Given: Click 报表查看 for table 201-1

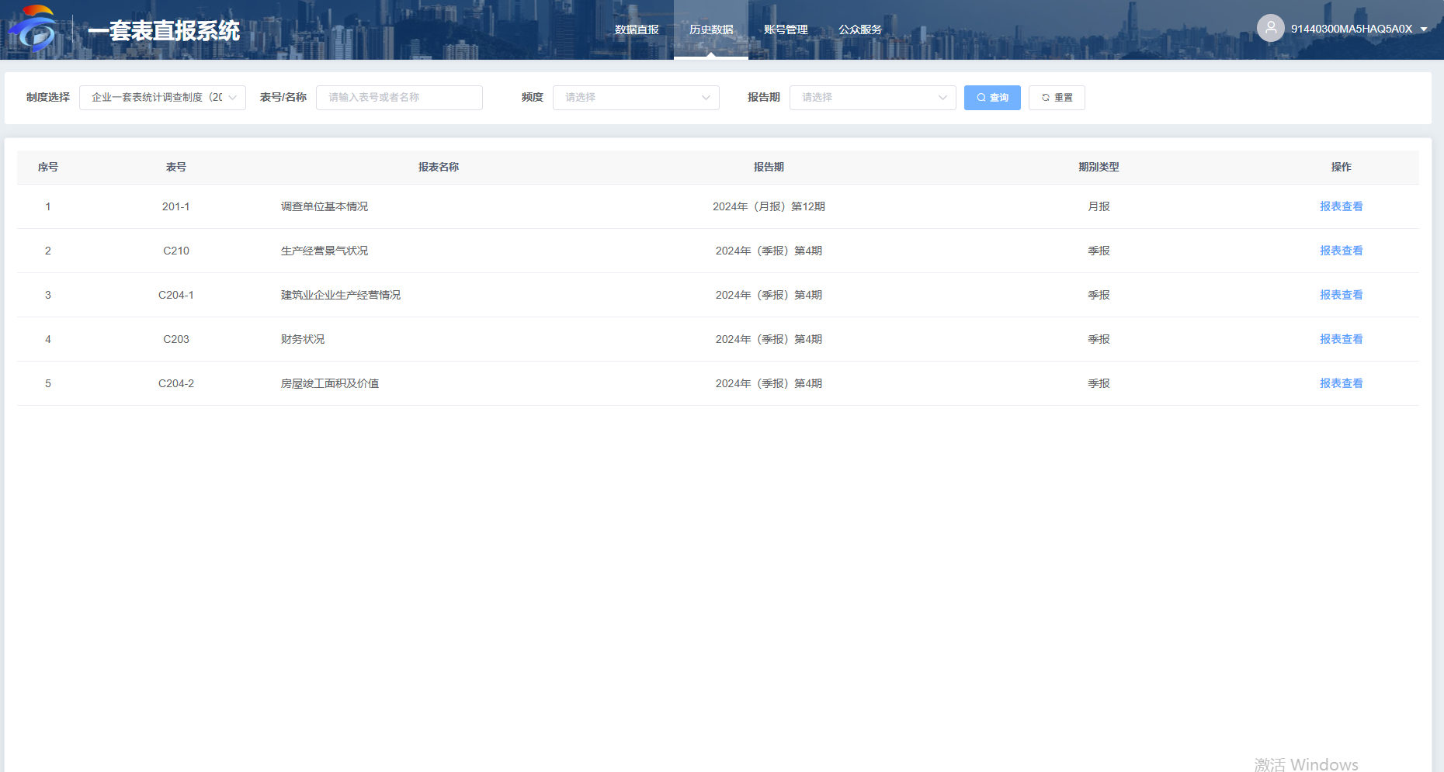Looking at the screenshot, I should (1341, 206).
